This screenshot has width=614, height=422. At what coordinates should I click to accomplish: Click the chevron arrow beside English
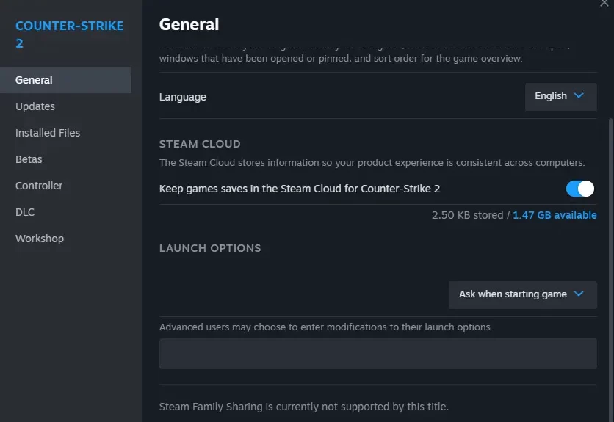point(579,95)
